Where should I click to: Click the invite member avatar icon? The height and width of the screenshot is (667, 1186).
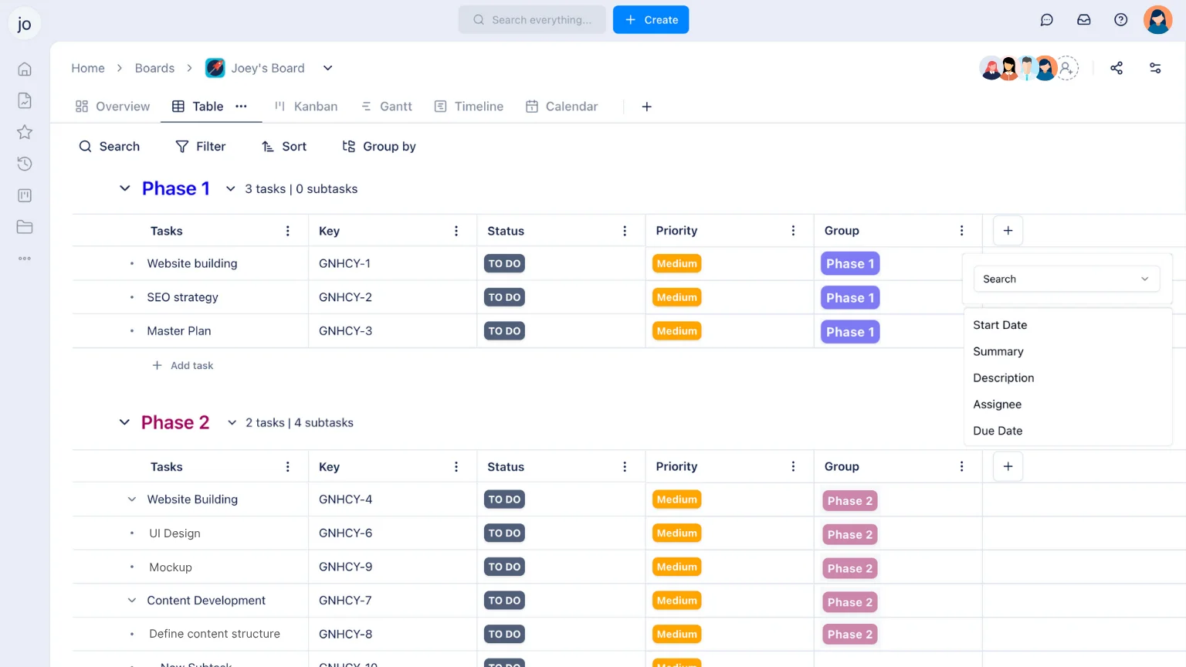click(1067, 68)
